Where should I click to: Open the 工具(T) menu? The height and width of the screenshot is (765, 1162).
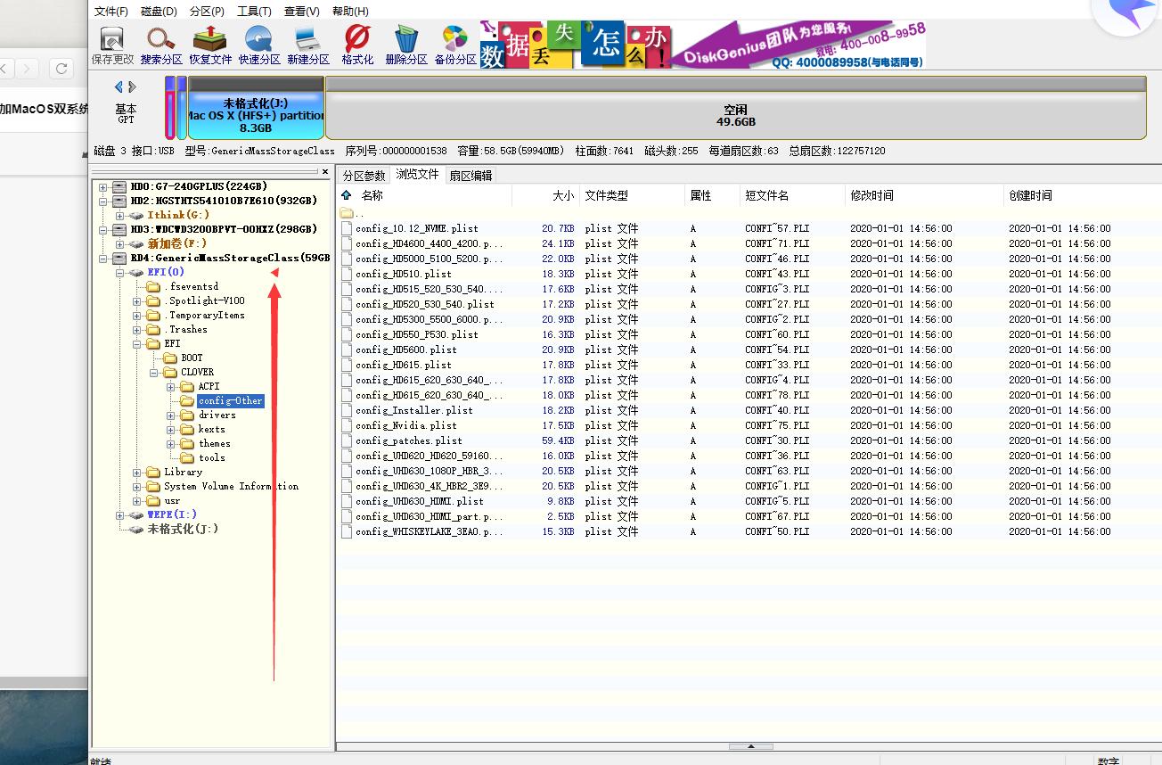(254, 12)
